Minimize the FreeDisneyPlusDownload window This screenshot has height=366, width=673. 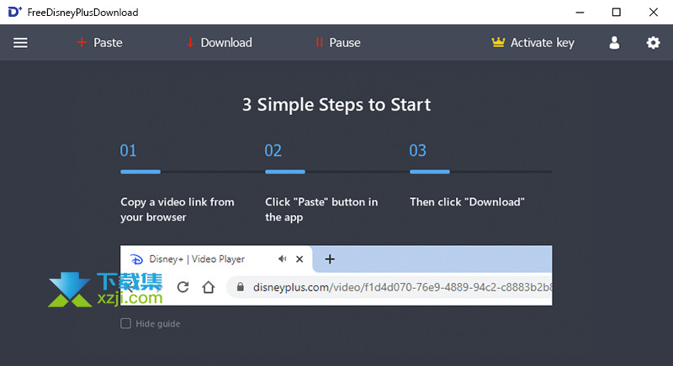580,12
